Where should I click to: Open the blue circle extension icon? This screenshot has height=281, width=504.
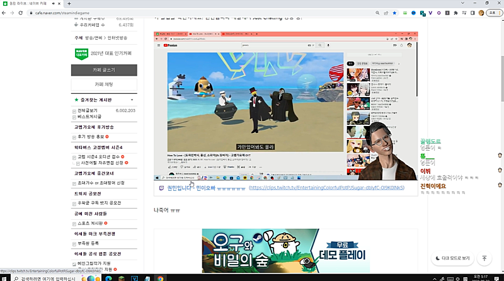[x=413, y=13]
